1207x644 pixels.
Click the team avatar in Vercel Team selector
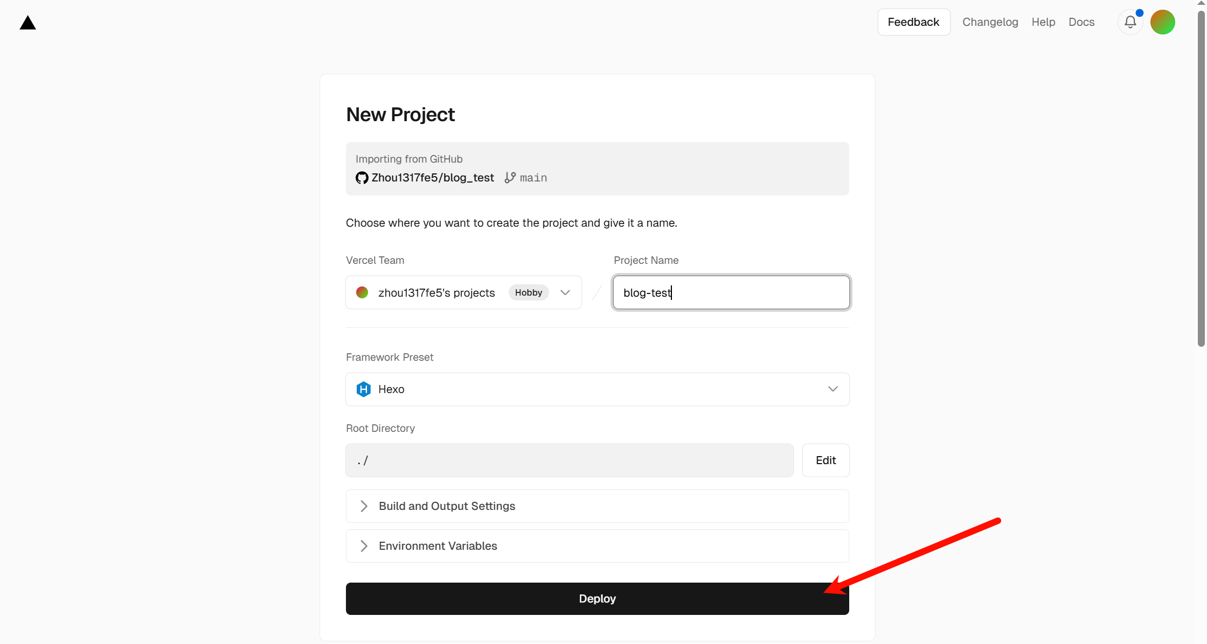pos(362,292)
